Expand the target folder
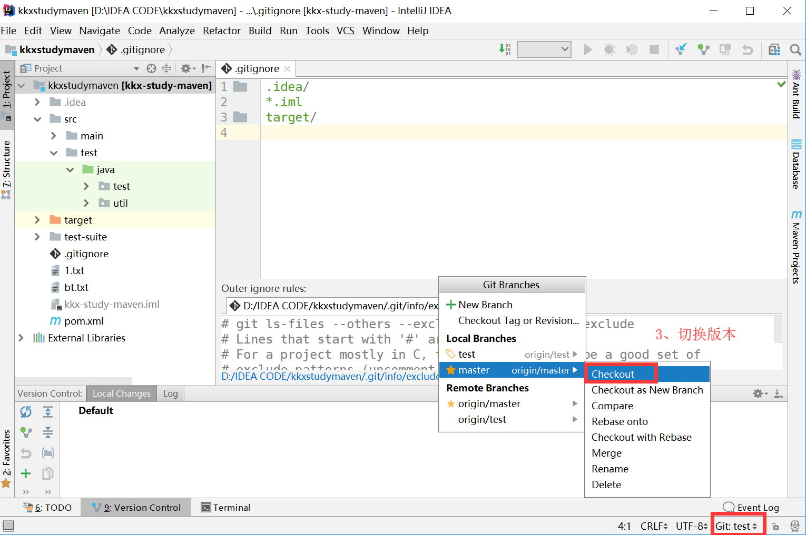806x535 pixels. click(37, 220)
